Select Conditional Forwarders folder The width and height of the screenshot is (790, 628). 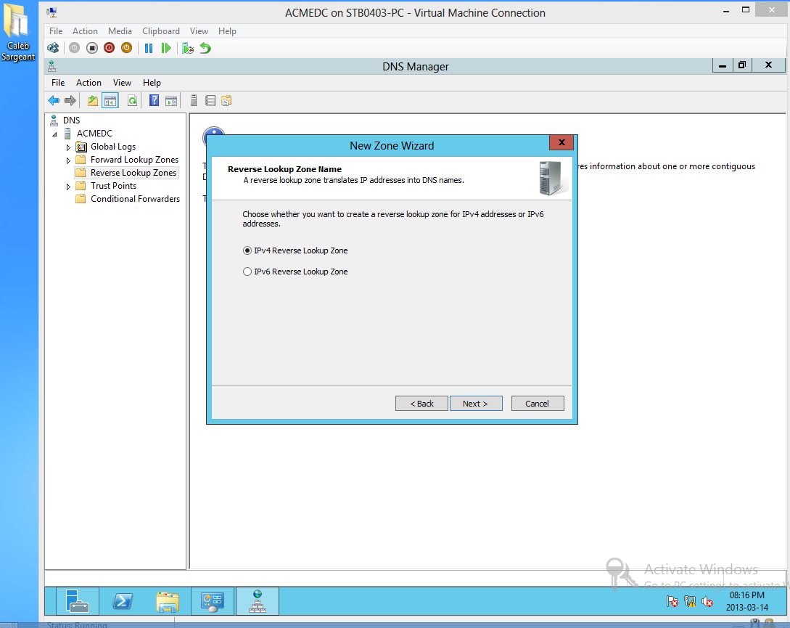tap(135, 199)
